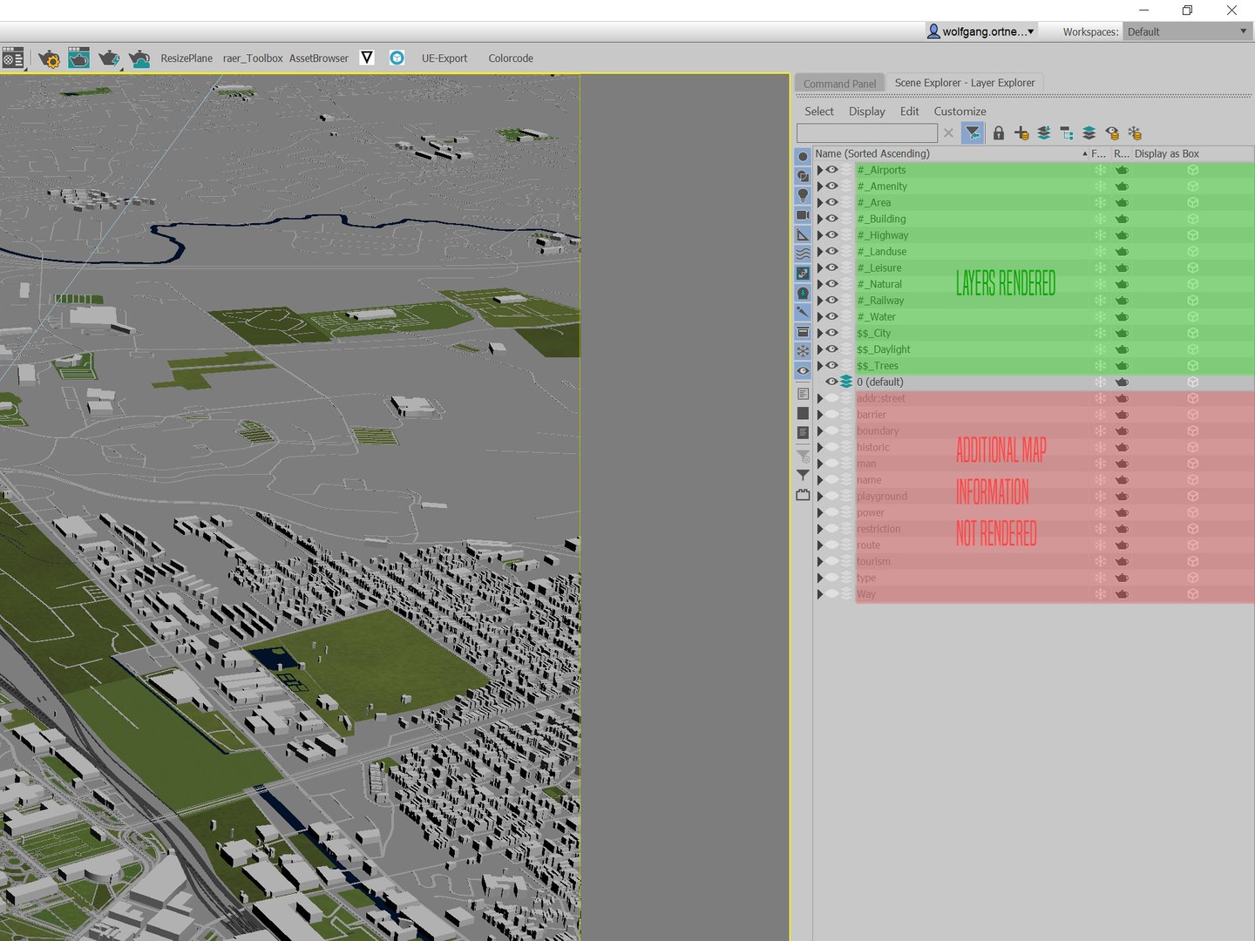Click the blue cube toolbar icon

[x=397, y=58]
